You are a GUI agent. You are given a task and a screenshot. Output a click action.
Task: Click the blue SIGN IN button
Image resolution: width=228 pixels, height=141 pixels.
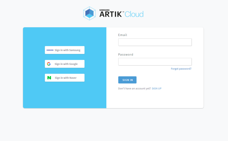[127, 80]
